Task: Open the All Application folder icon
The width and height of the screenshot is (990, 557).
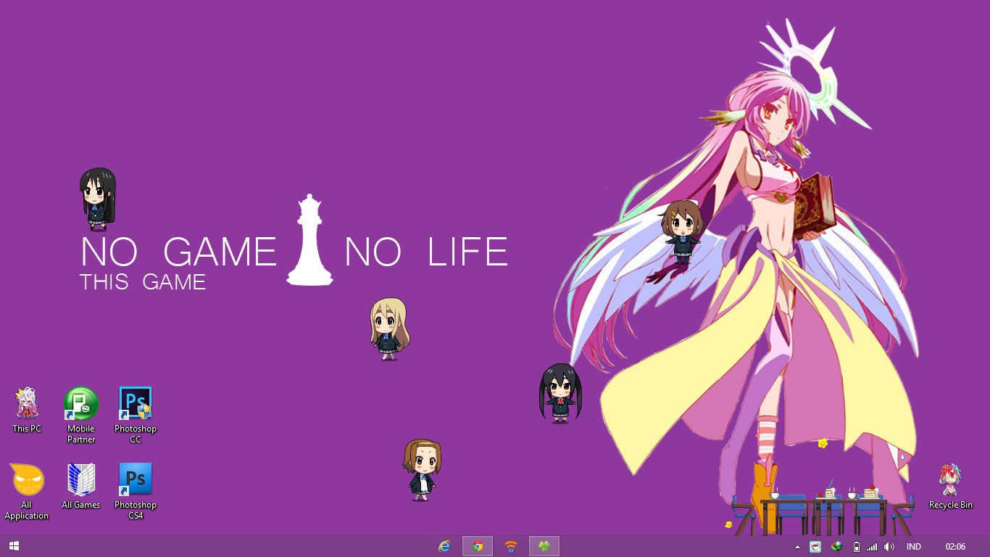Action: (x=27, y=491)
